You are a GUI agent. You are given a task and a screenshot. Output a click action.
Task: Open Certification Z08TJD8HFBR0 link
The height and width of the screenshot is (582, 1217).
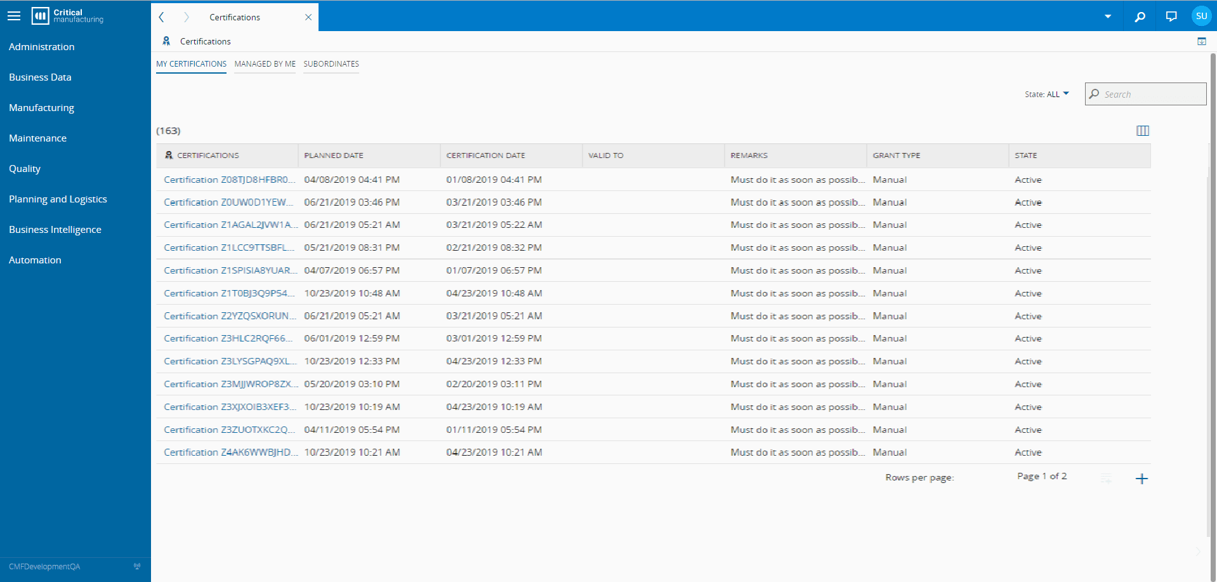[229, 180]
